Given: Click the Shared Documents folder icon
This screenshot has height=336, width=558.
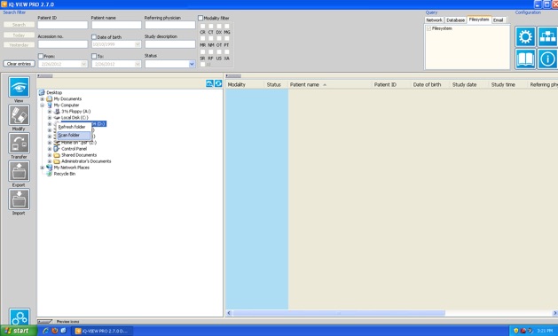Looking at the screenshot, I should (57, 155).
